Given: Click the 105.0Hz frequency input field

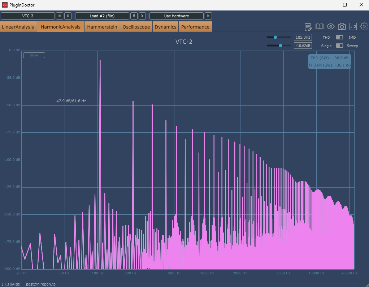Looking at the screenshot, I should click(x=303, y=37).
